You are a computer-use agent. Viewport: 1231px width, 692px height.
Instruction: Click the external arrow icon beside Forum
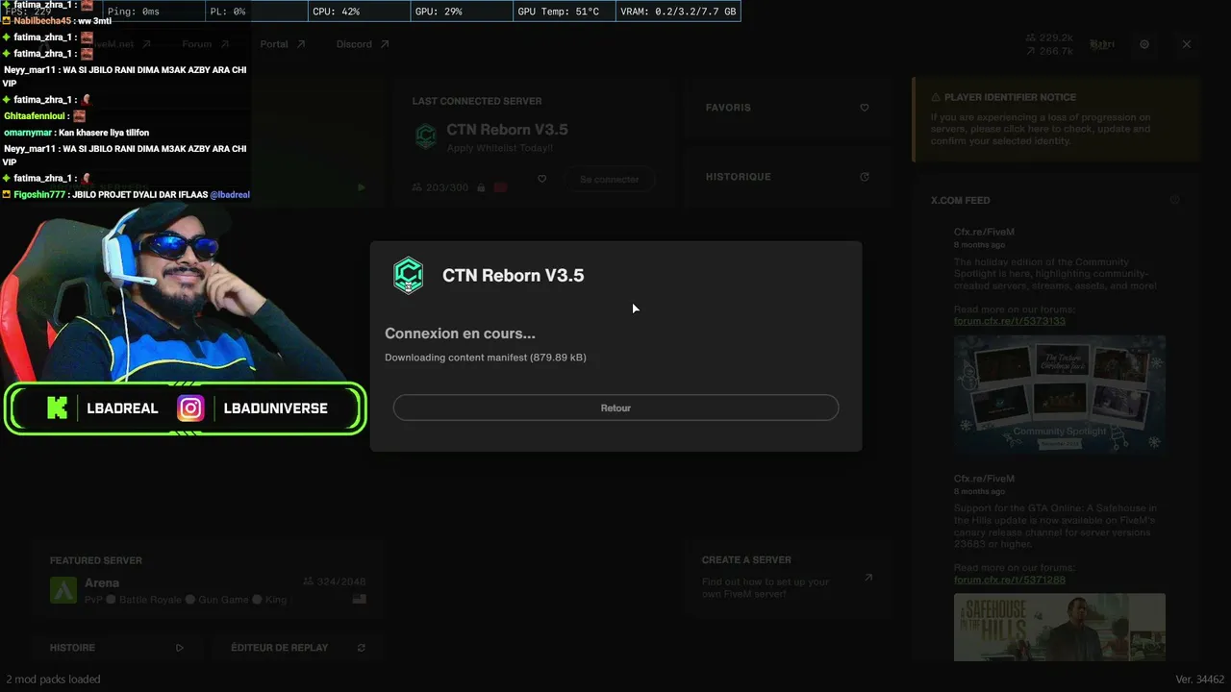coord(225,44)
